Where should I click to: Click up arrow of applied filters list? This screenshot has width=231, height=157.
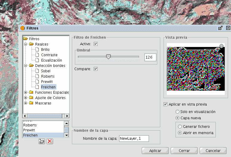coord(67,123)
